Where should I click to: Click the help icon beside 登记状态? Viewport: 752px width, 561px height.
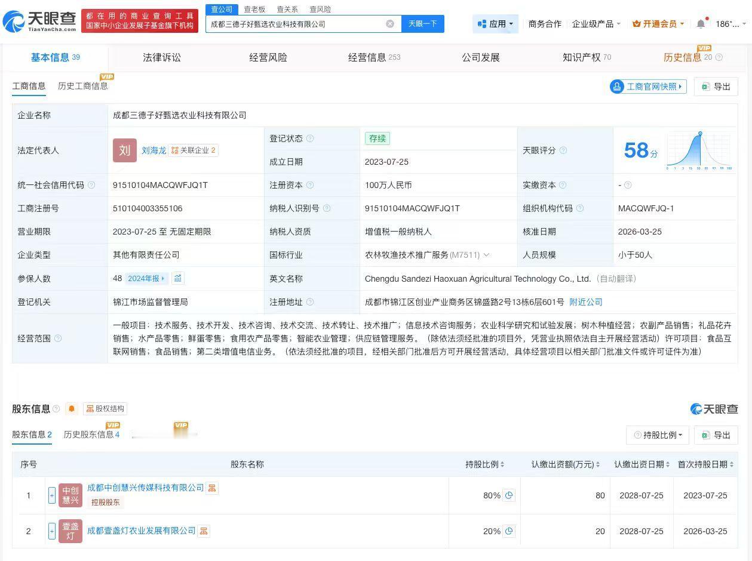310,138
